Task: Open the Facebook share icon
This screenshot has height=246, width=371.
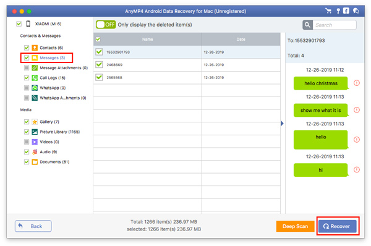Action: click(x=346, y=11)
